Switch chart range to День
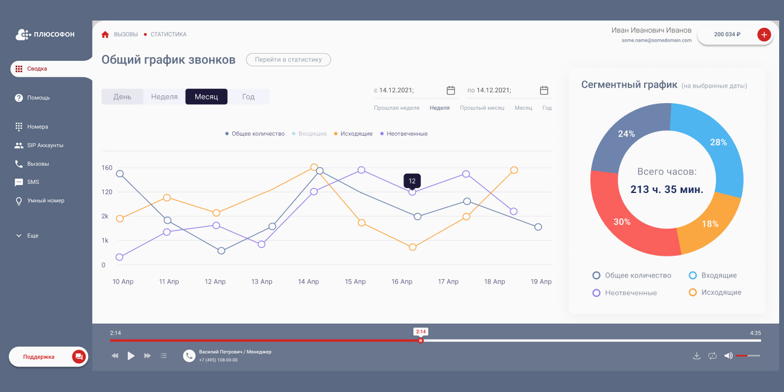Image resolution: width=784 pixels, height=392 pixels. pos(122,96)
